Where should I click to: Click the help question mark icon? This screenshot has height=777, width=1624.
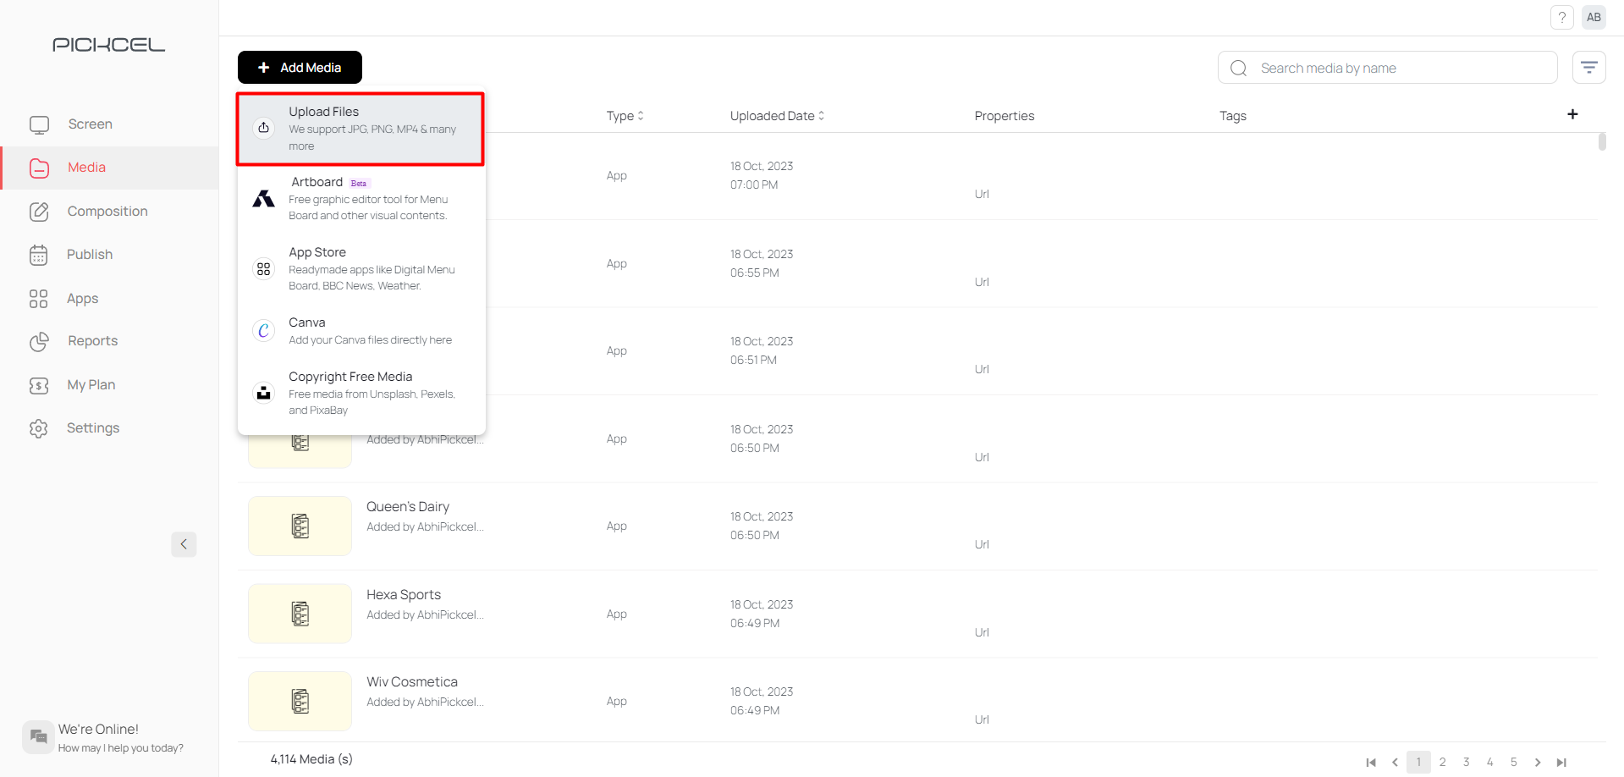[1562, 17]
